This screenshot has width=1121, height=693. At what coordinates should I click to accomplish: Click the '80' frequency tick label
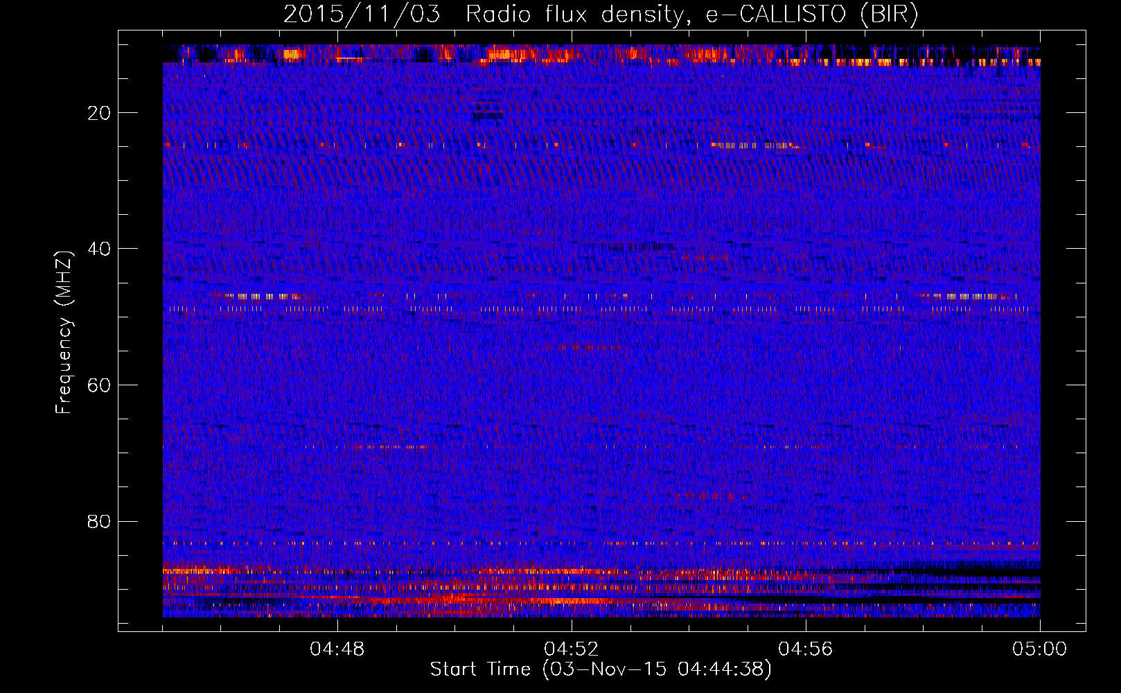pyautogui.click(x=100, y=521)
